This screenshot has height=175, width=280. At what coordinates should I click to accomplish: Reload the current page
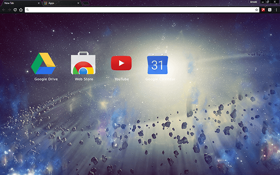[15, 10]
